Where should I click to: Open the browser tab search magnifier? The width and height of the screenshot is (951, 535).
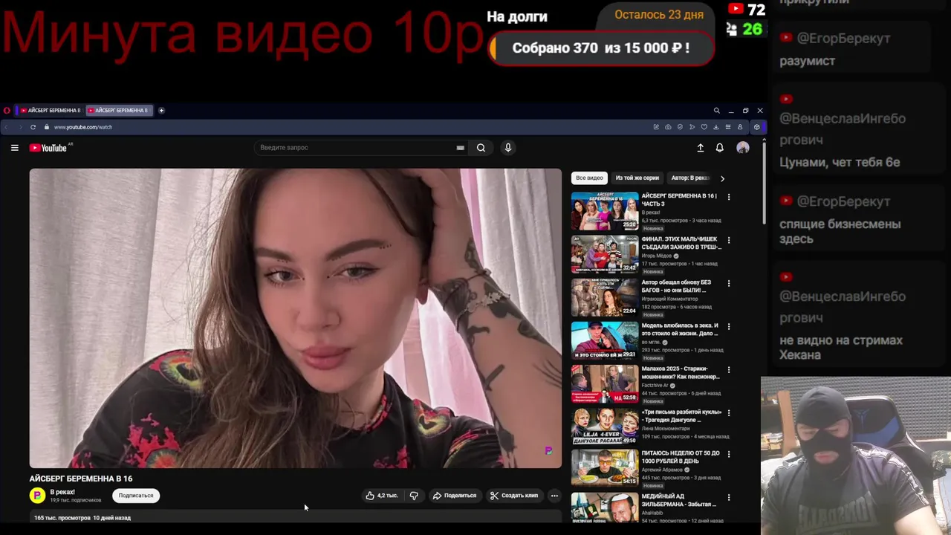(x=717, y=111)
